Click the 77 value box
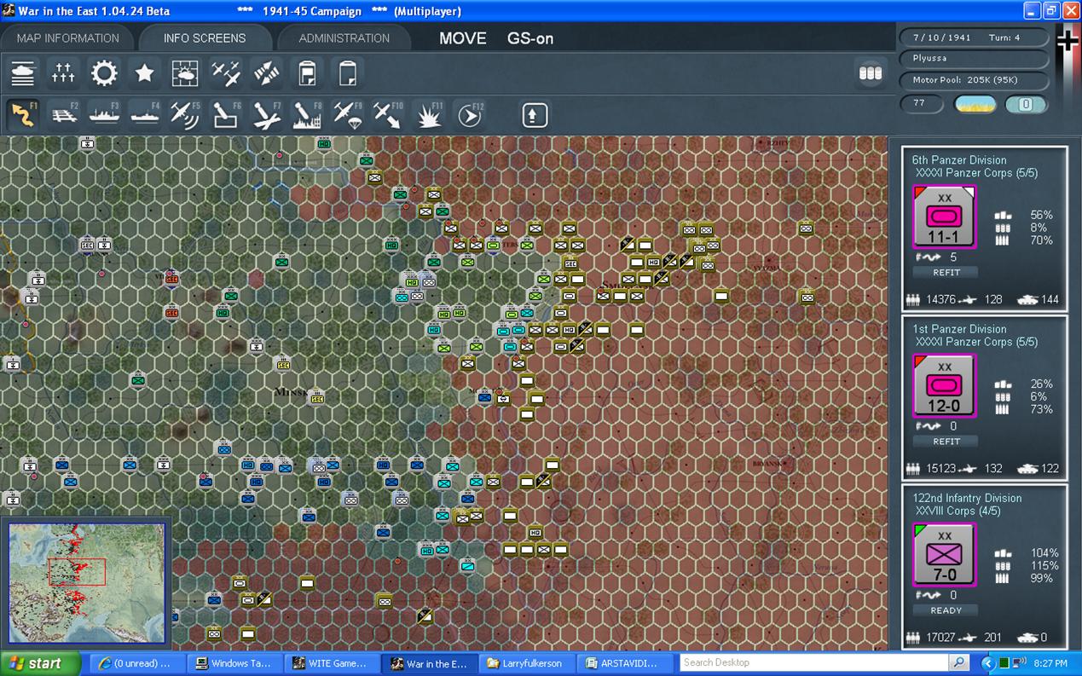The width and height of the screenshot is (1082, 676). (923, 104)
